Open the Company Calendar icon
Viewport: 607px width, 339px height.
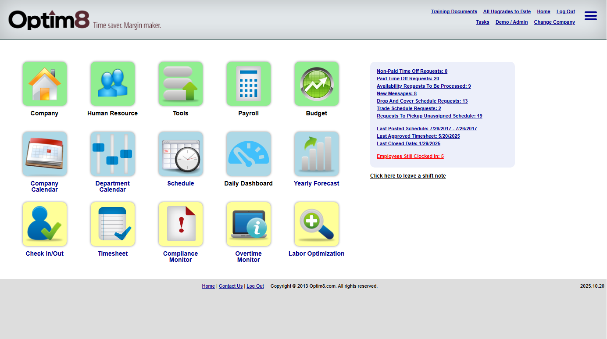pyautogui.click(x=44, y=154)
